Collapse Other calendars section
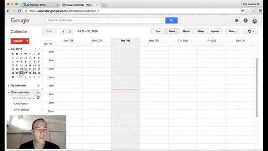Image resolution: width=268 pixels, height=151 pixels. tap(8, 92)
